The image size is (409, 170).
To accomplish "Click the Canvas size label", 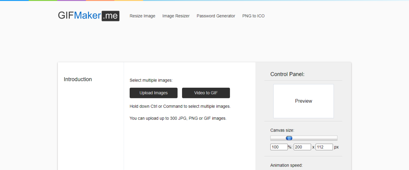I will click(x=282, y=130).
